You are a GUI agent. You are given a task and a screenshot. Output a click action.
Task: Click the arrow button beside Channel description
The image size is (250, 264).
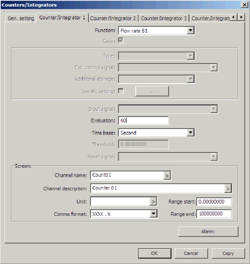(x=228, y=189)
